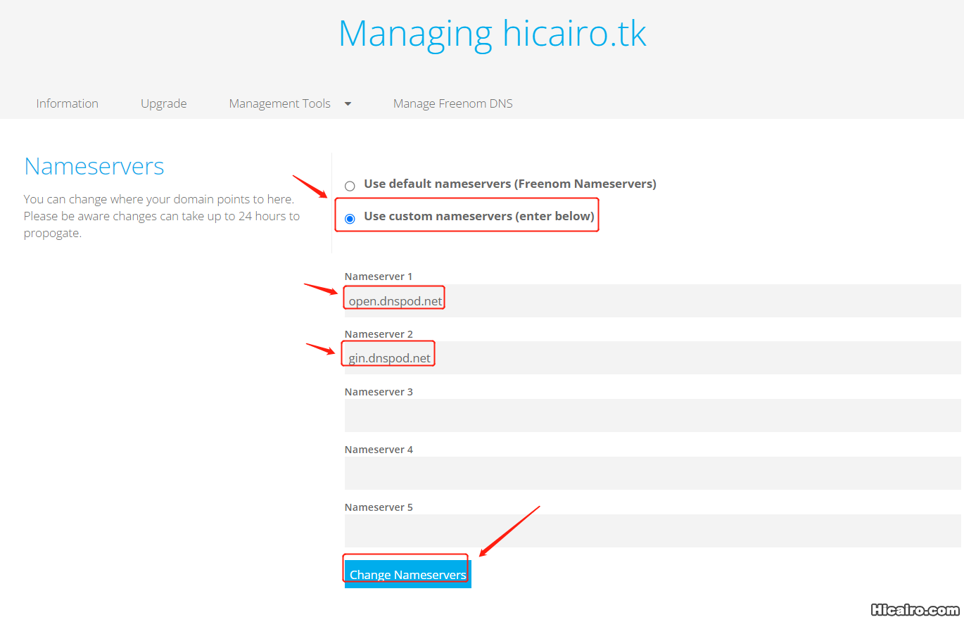Click the Nameservers section heading
Image resolution: width=964 pixels, height=622 pixels.
(94, 167)
